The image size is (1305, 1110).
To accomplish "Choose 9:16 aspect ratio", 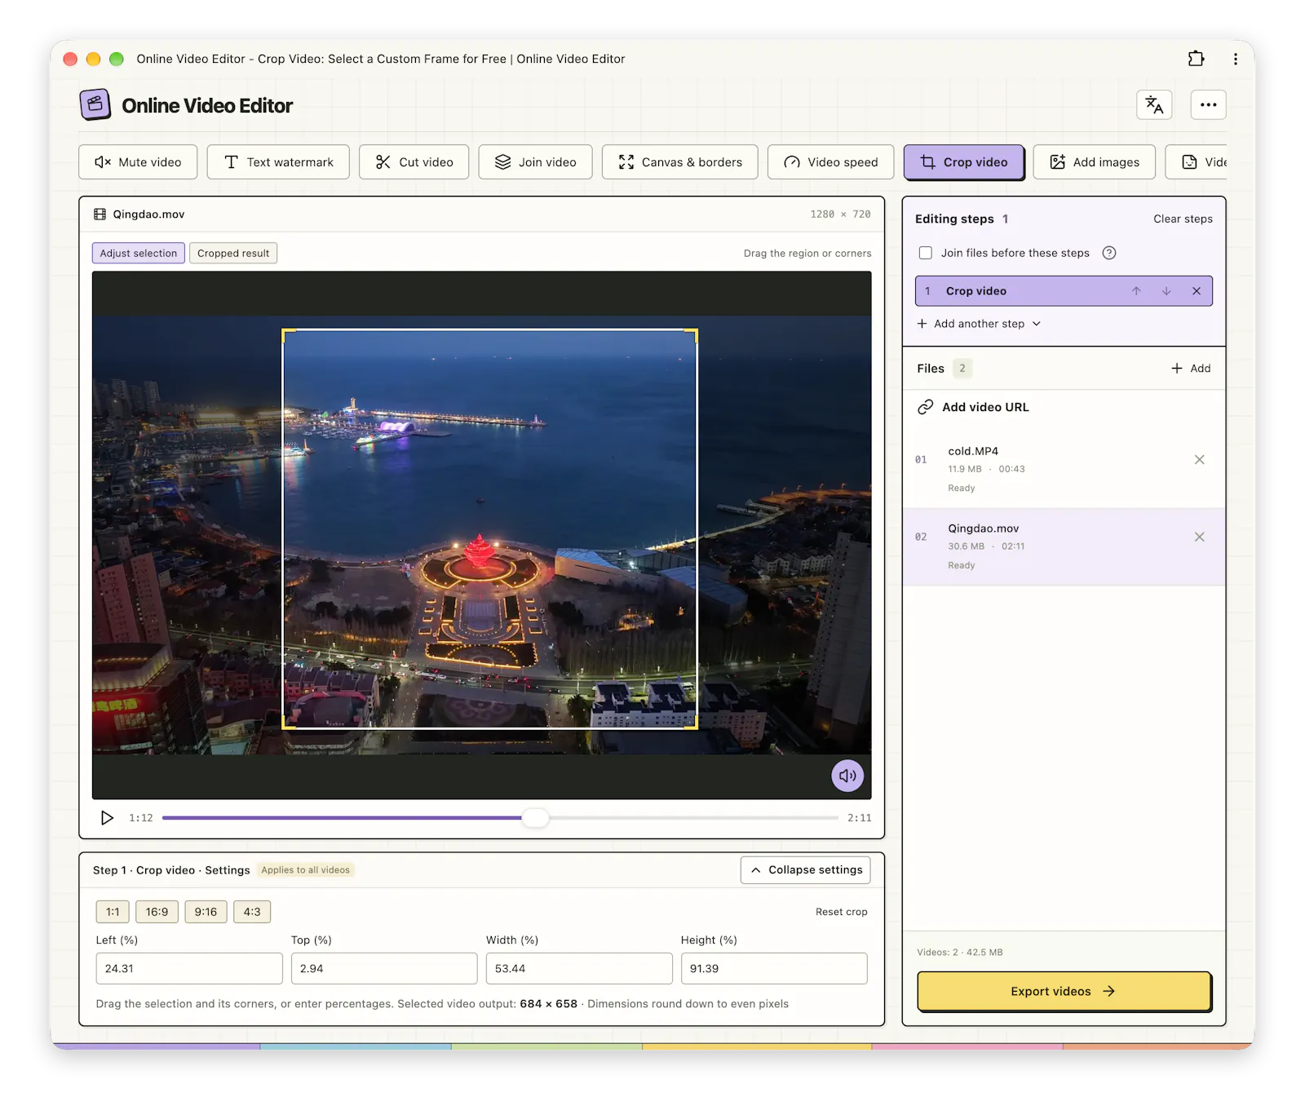I will [x=206, y=912].
